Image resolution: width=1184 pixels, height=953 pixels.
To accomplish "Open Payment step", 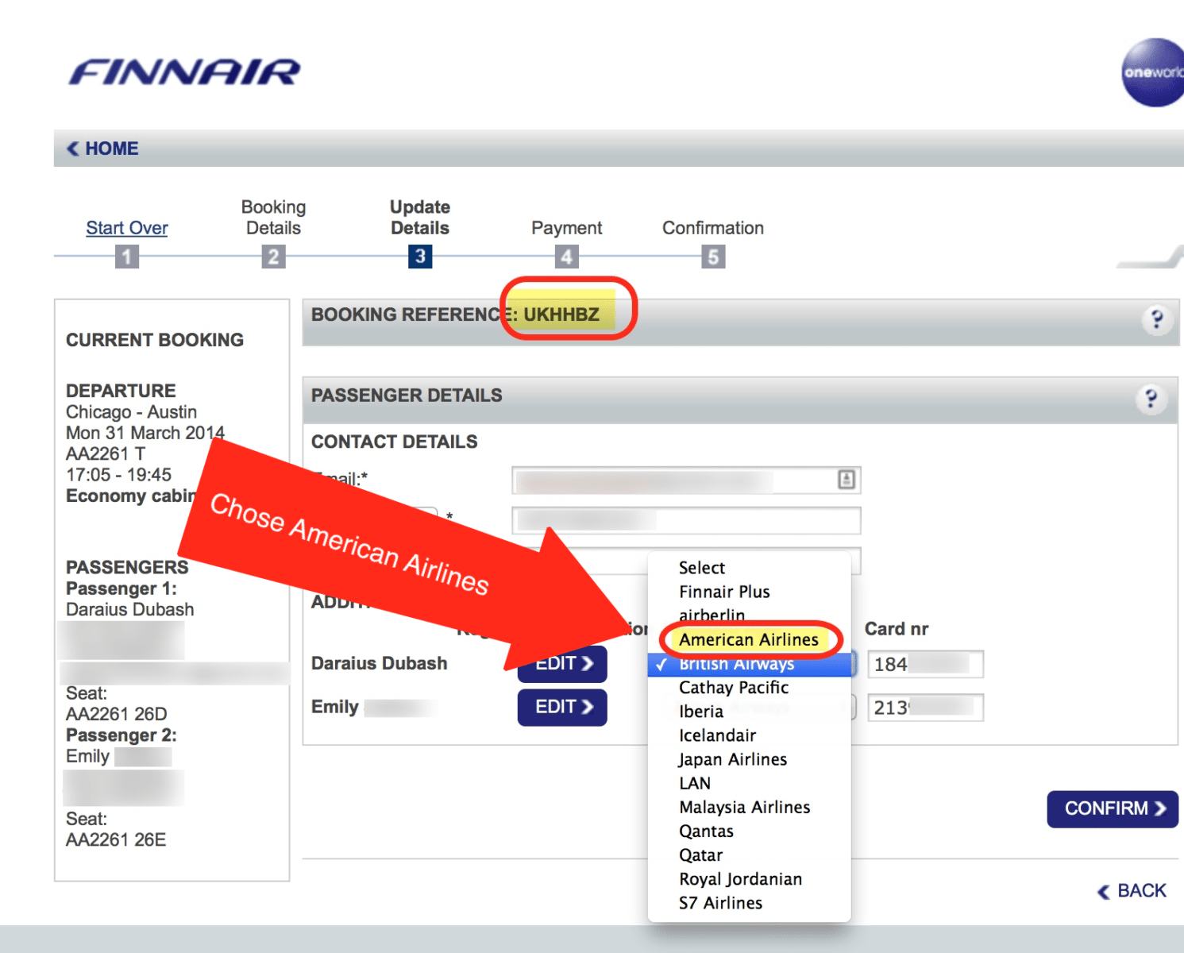I will [567, 228].
